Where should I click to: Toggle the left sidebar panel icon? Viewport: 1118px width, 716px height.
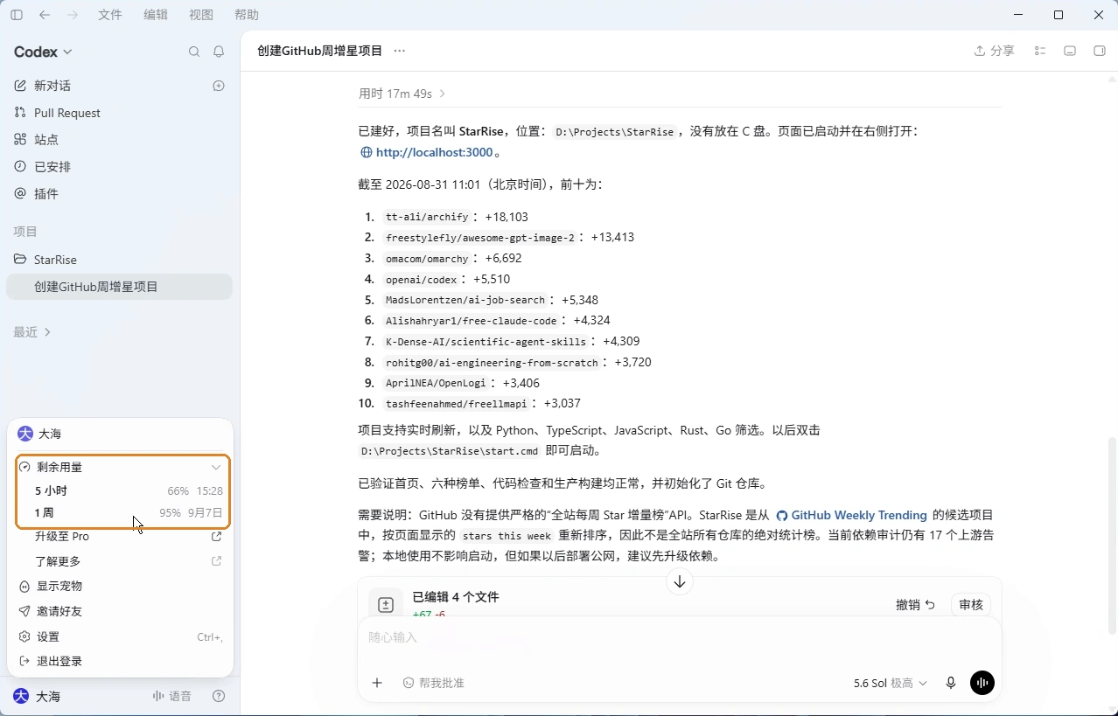click(x=17, y=15)
